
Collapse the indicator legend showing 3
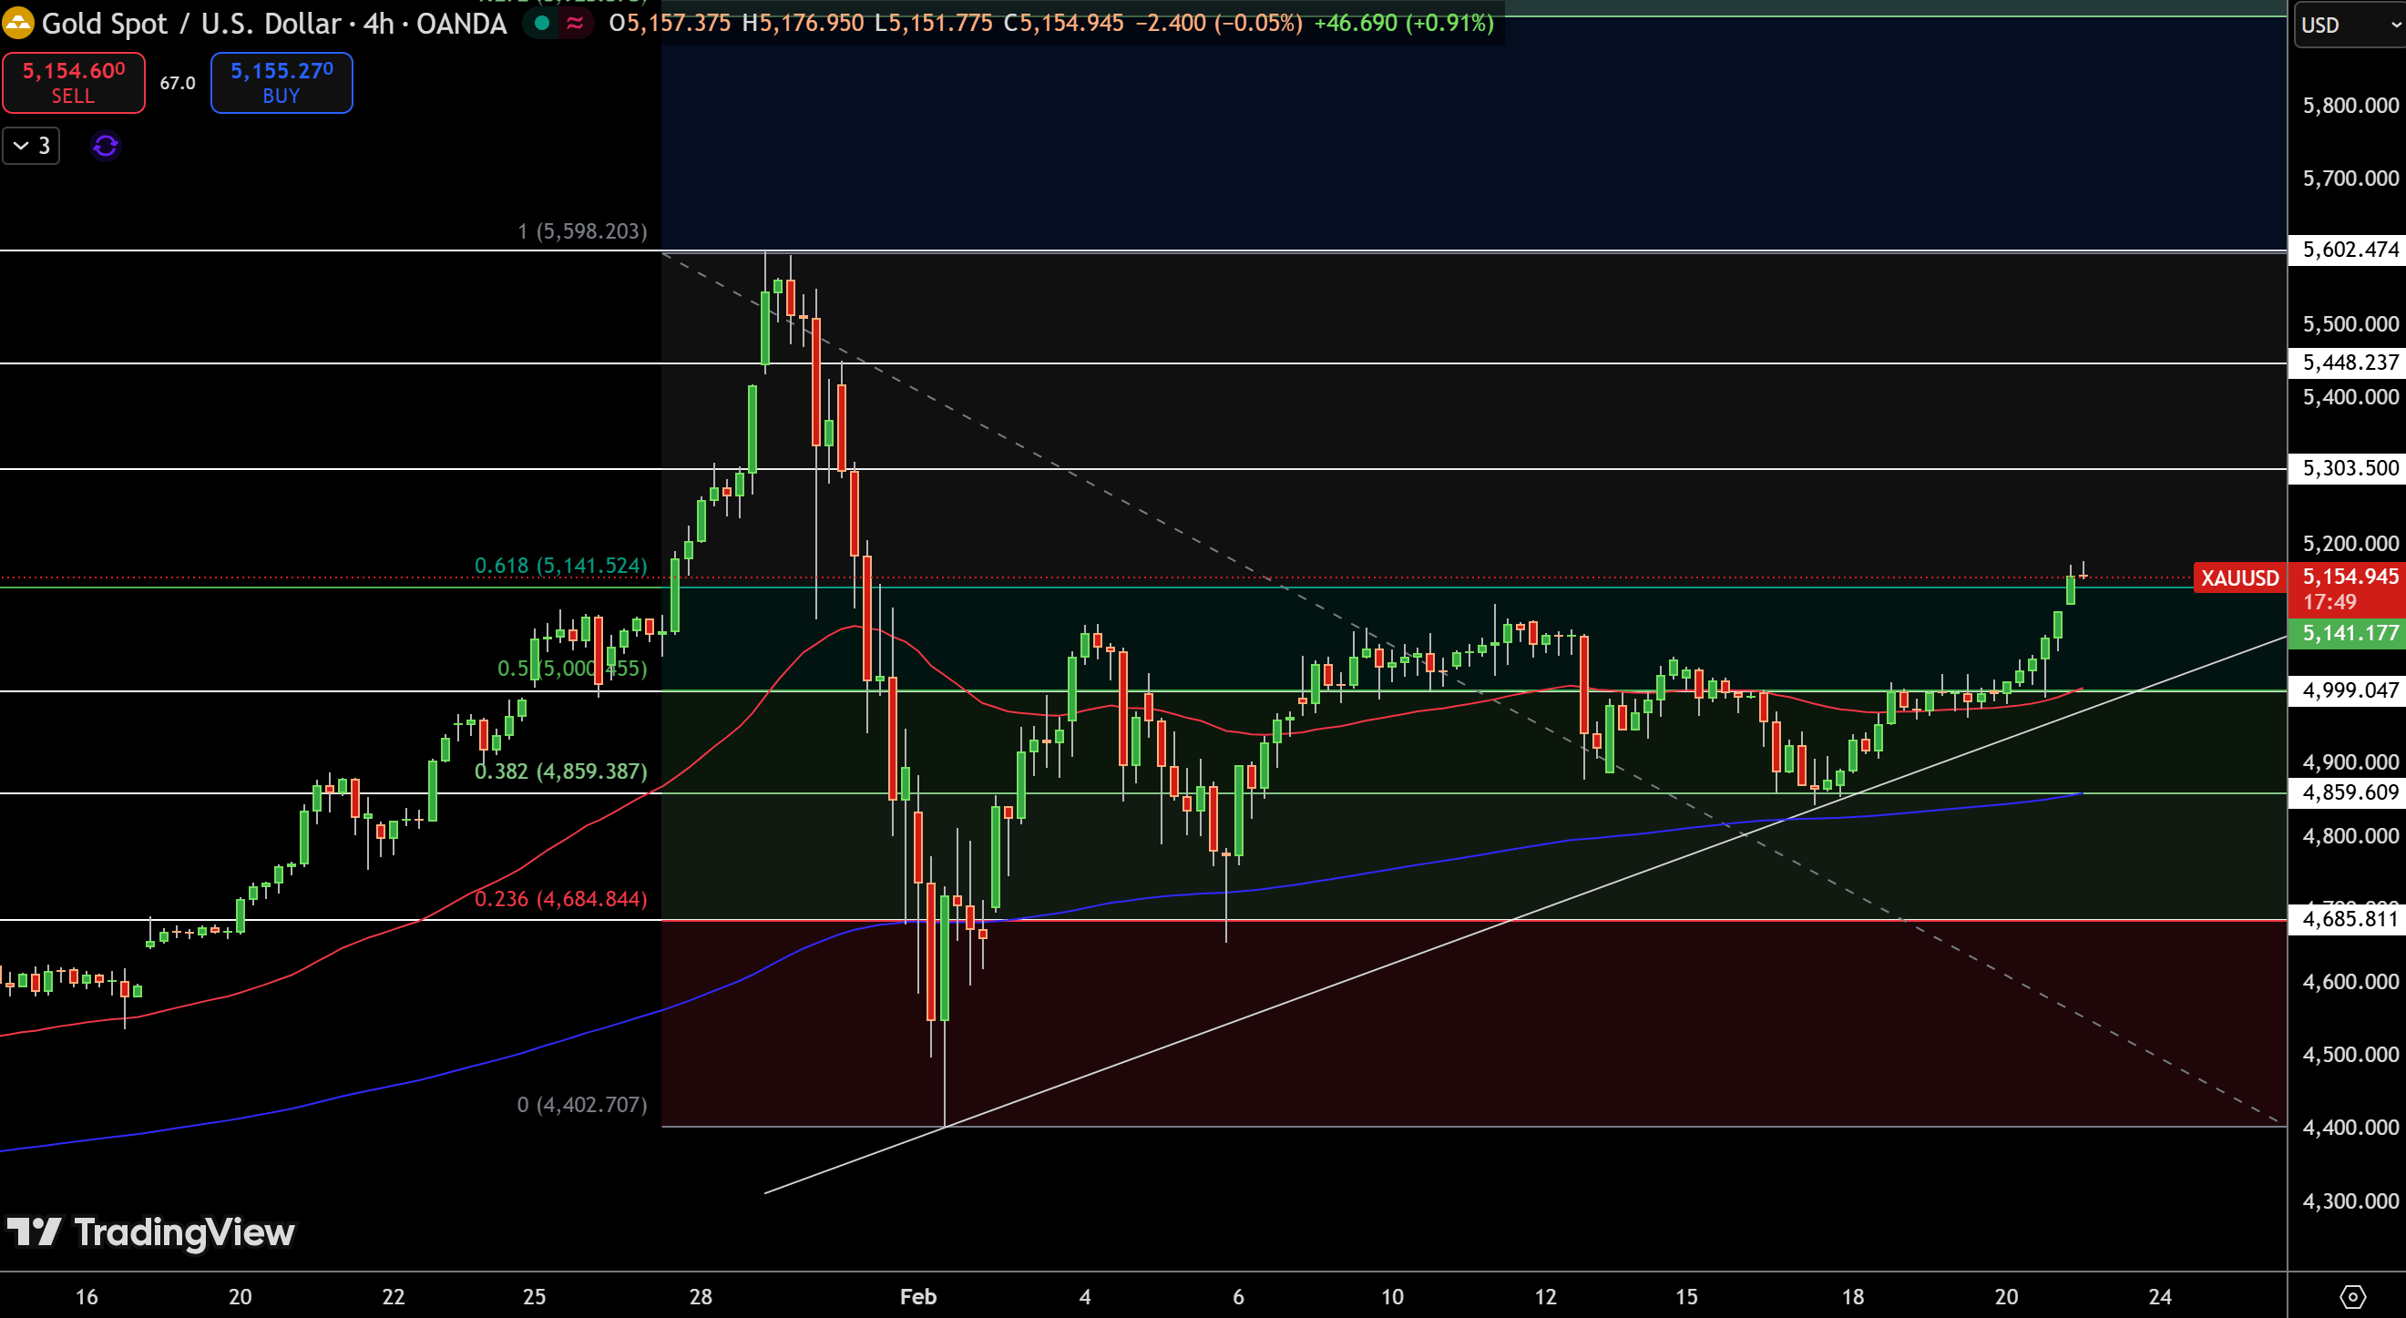pyautogui.click(x=31, y=146)
